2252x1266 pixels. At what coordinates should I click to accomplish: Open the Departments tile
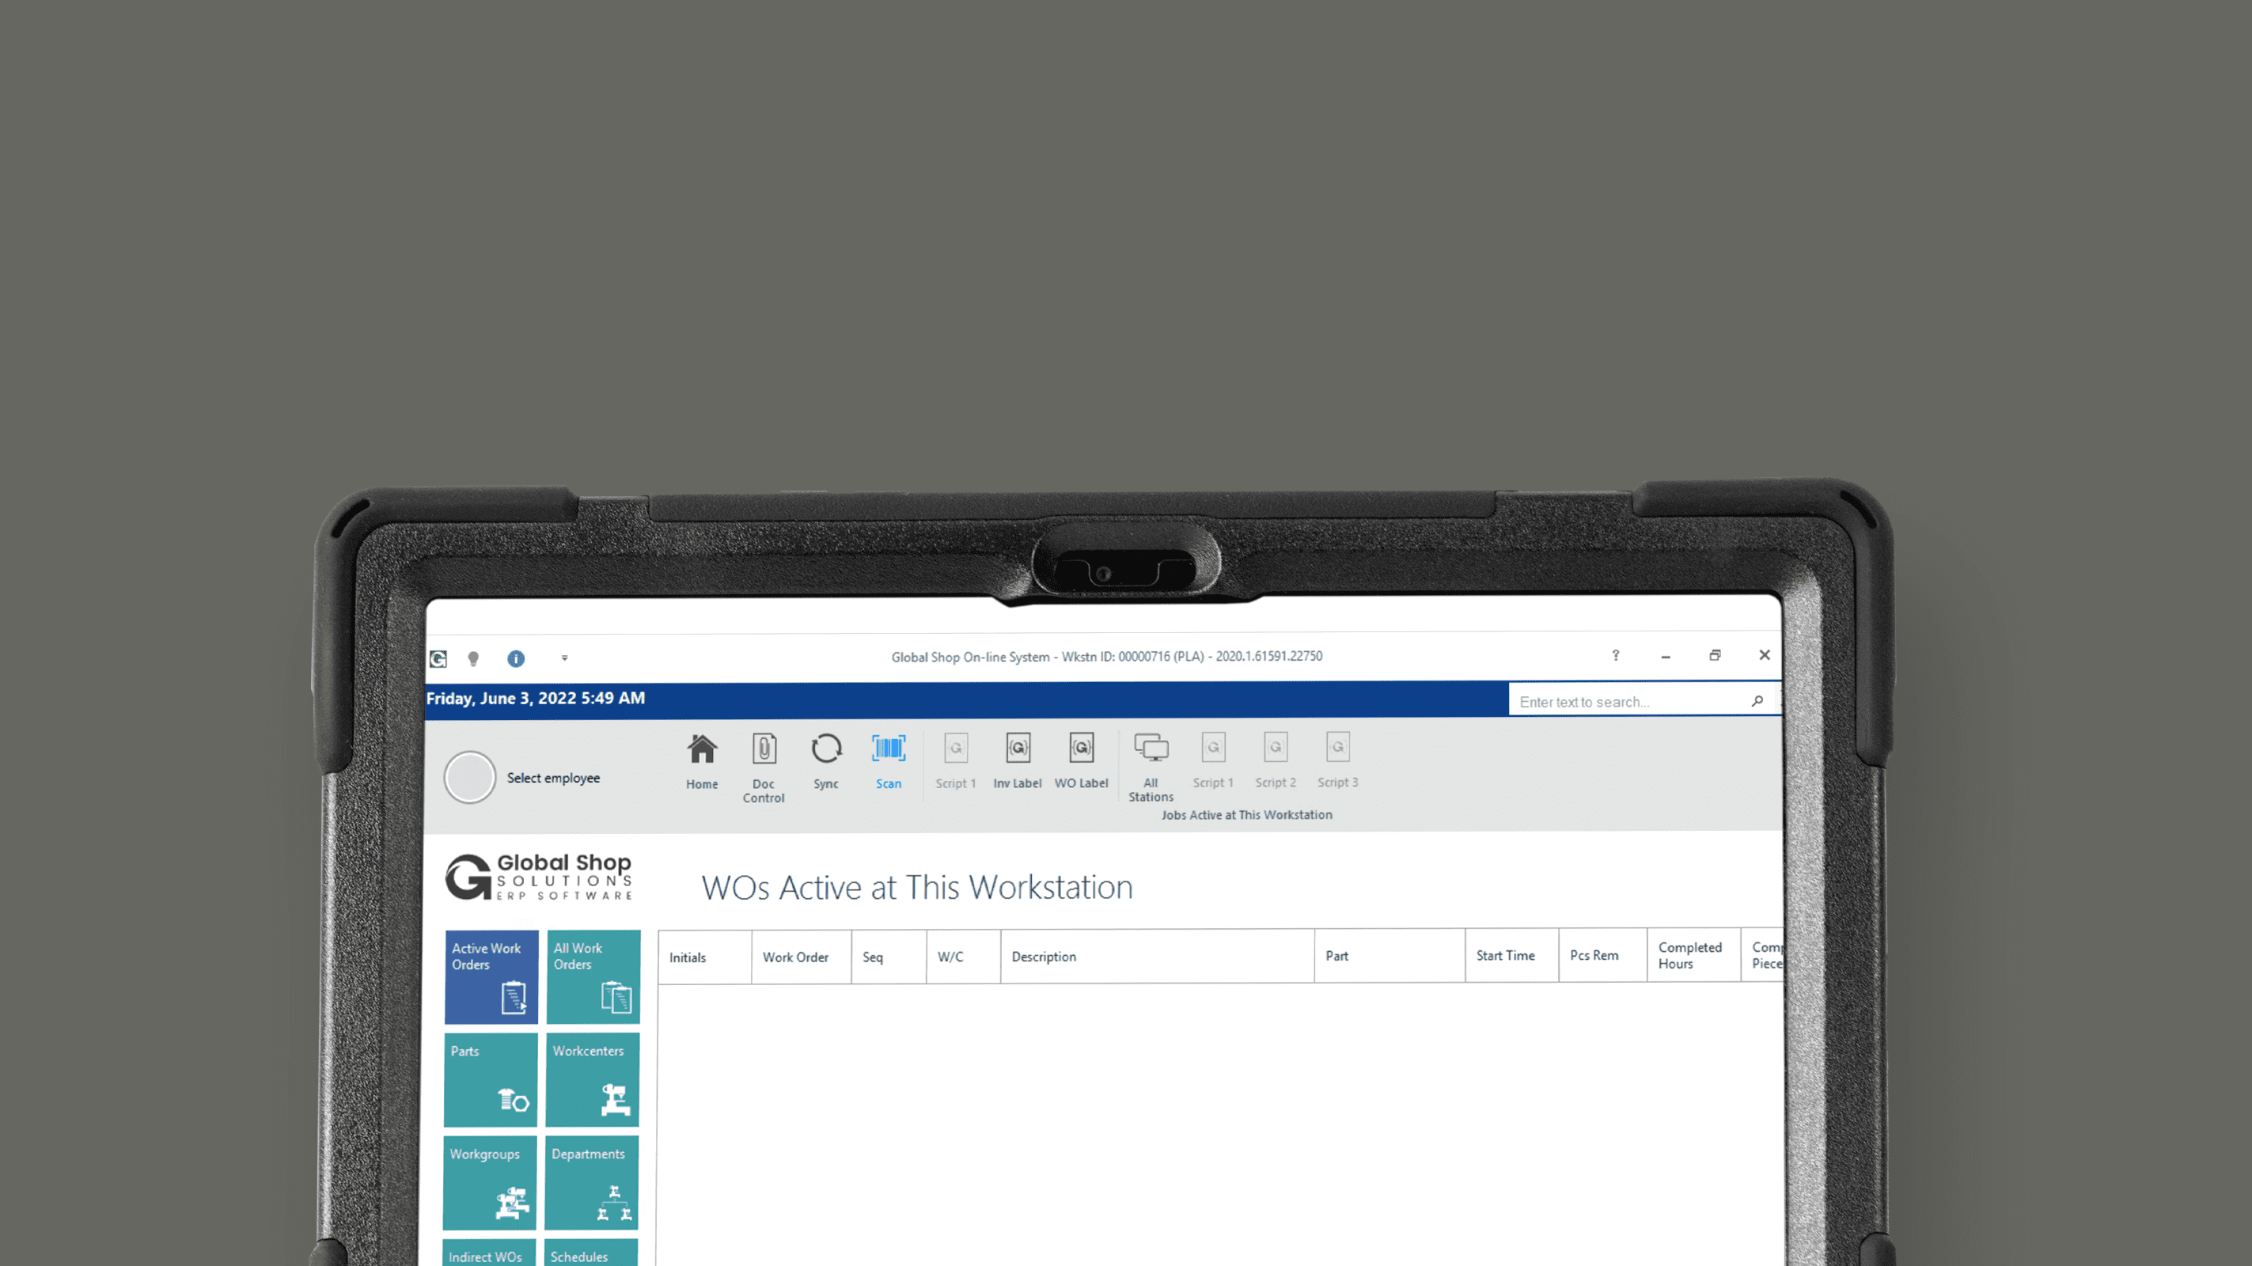tap(591, 1182)
